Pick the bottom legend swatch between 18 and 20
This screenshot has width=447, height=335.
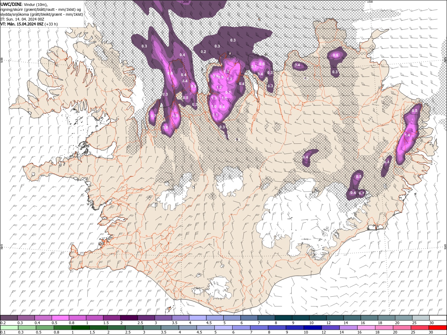[x=384, y=328]
